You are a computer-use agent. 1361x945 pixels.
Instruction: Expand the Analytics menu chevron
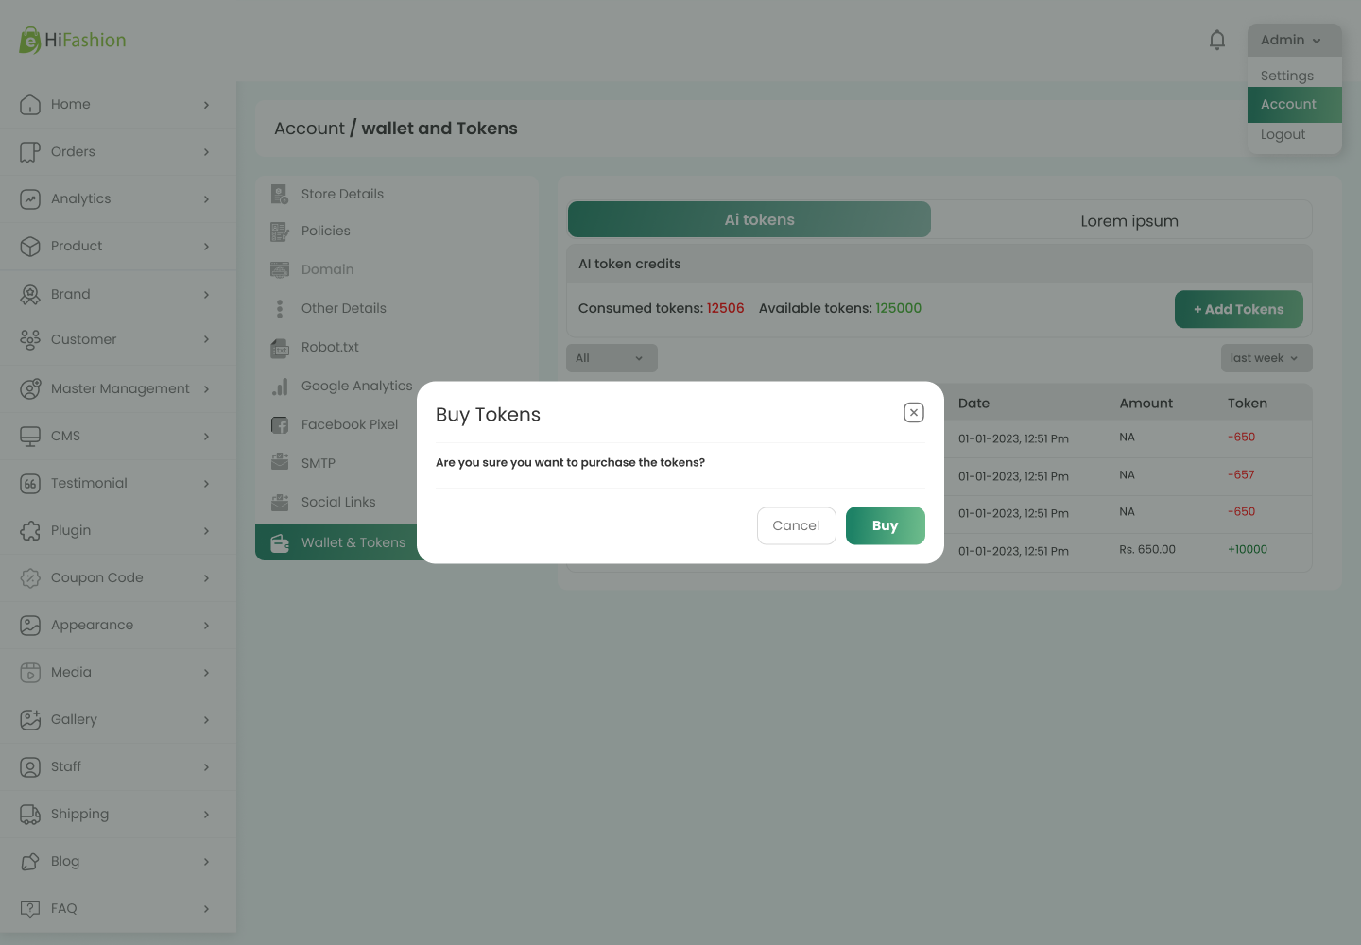(x=206, y=199)
